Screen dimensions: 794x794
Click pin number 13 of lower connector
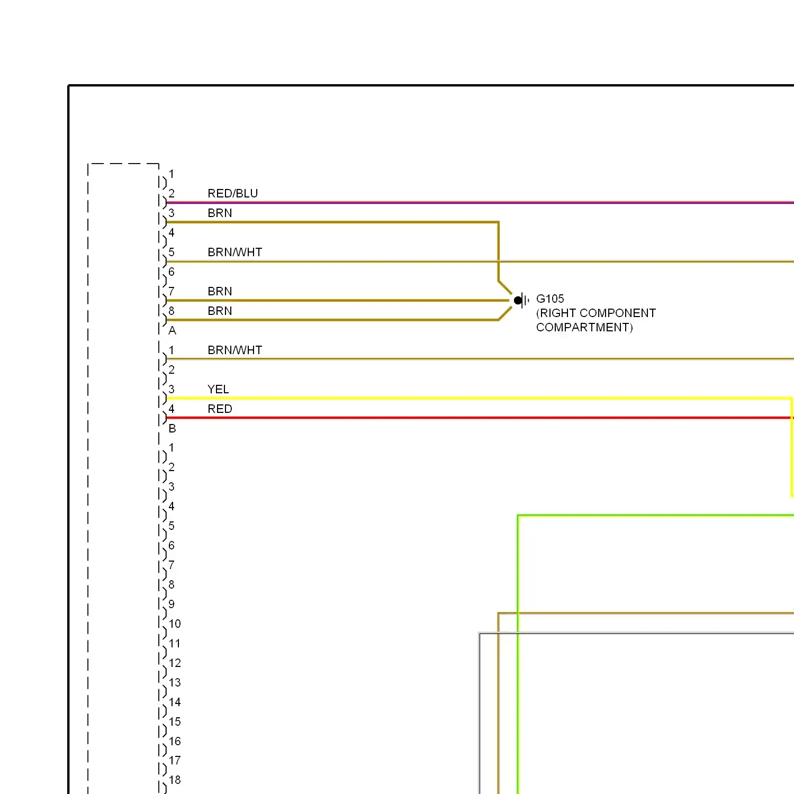click(x=175, y=683)
